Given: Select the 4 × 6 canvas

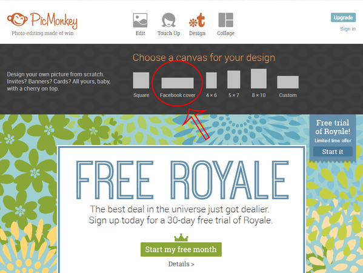Looking at the screenshot, I should (211, 80).
